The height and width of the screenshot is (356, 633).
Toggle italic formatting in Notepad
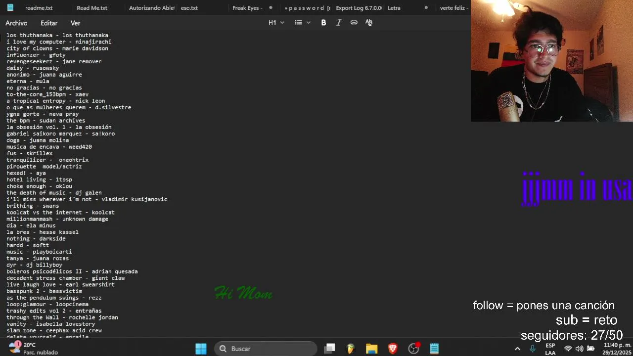pos(339,23)
